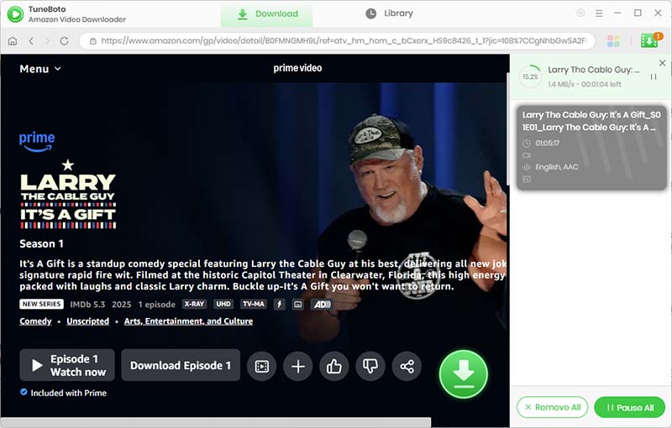The width and height of the screenshot is (672, 428).
Task: Add title to watchlist with plus icon
Action: pyautogui.click(x=297, y=366)
